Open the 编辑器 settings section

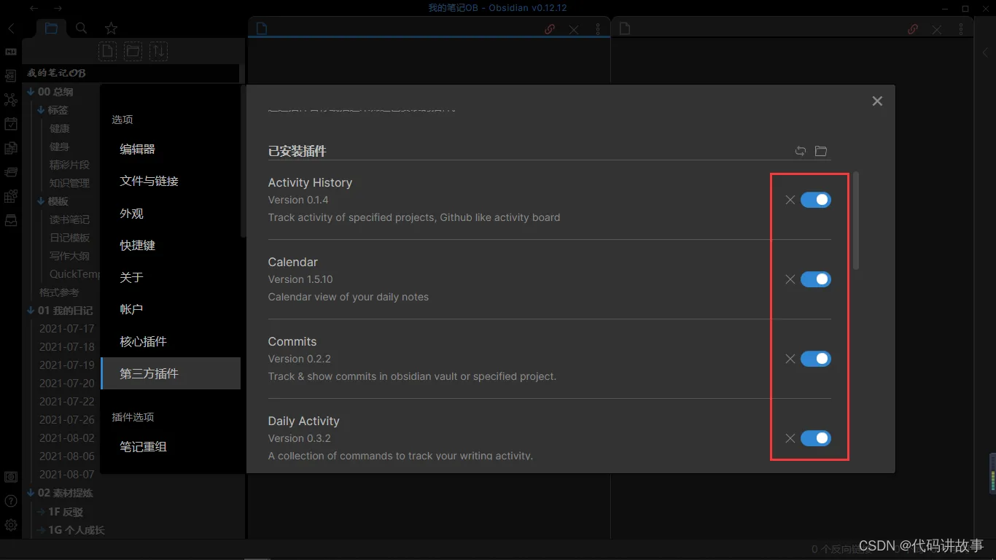click(171, 149)
